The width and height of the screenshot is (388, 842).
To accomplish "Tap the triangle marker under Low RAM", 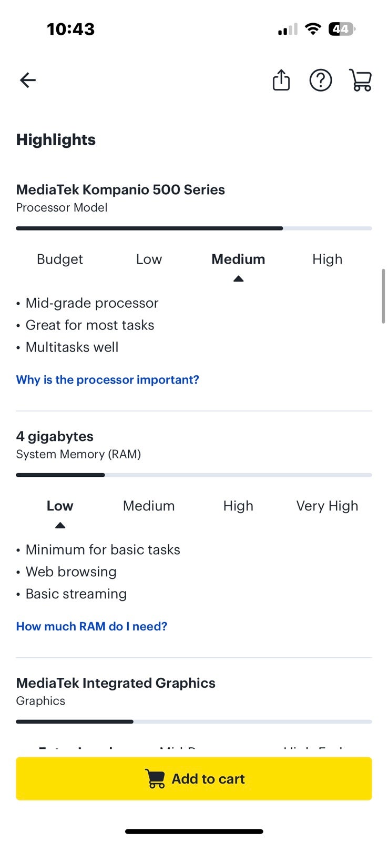I will pos(60,525).
